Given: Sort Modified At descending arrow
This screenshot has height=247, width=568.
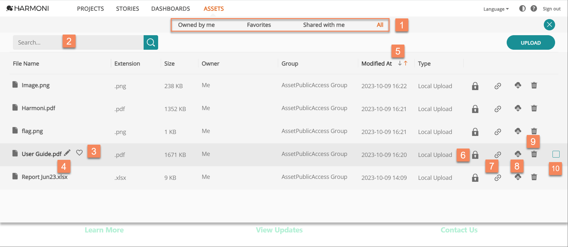Looking at the screenshot, I should pyautogui.click(x=400, y=63).
